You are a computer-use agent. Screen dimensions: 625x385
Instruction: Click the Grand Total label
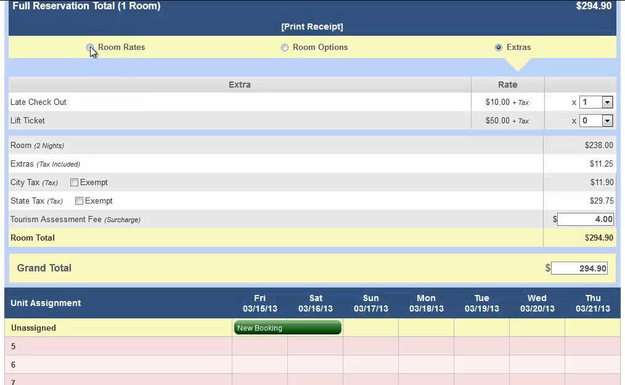click(44, 268)
